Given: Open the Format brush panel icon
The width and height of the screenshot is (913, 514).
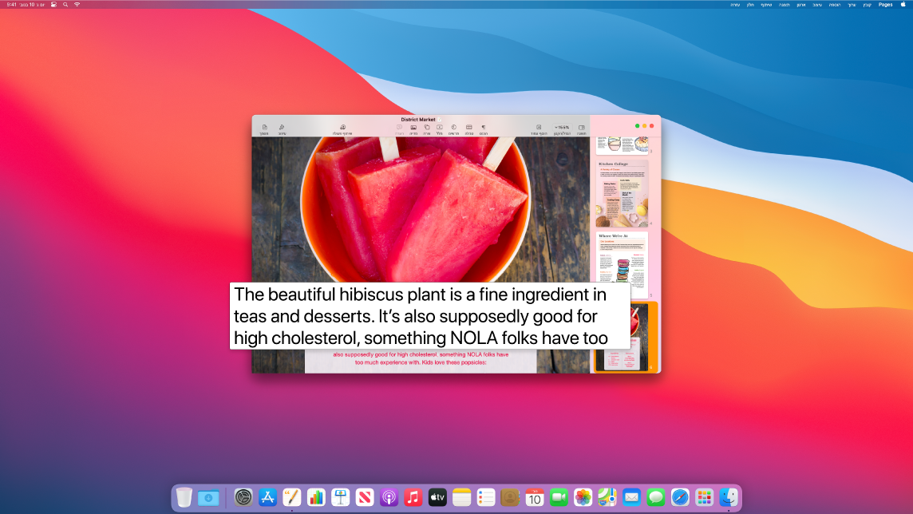Looking at the screenshot, I should [282, 127].
